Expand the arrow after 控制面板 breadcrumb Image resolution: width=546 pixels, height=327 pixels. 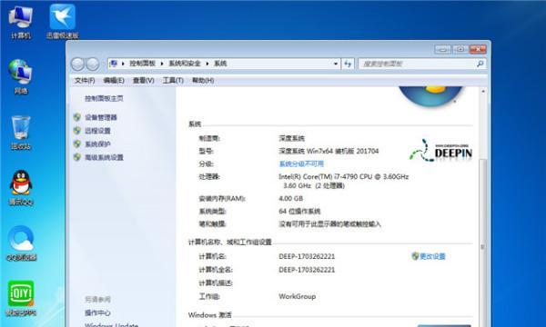162,64
